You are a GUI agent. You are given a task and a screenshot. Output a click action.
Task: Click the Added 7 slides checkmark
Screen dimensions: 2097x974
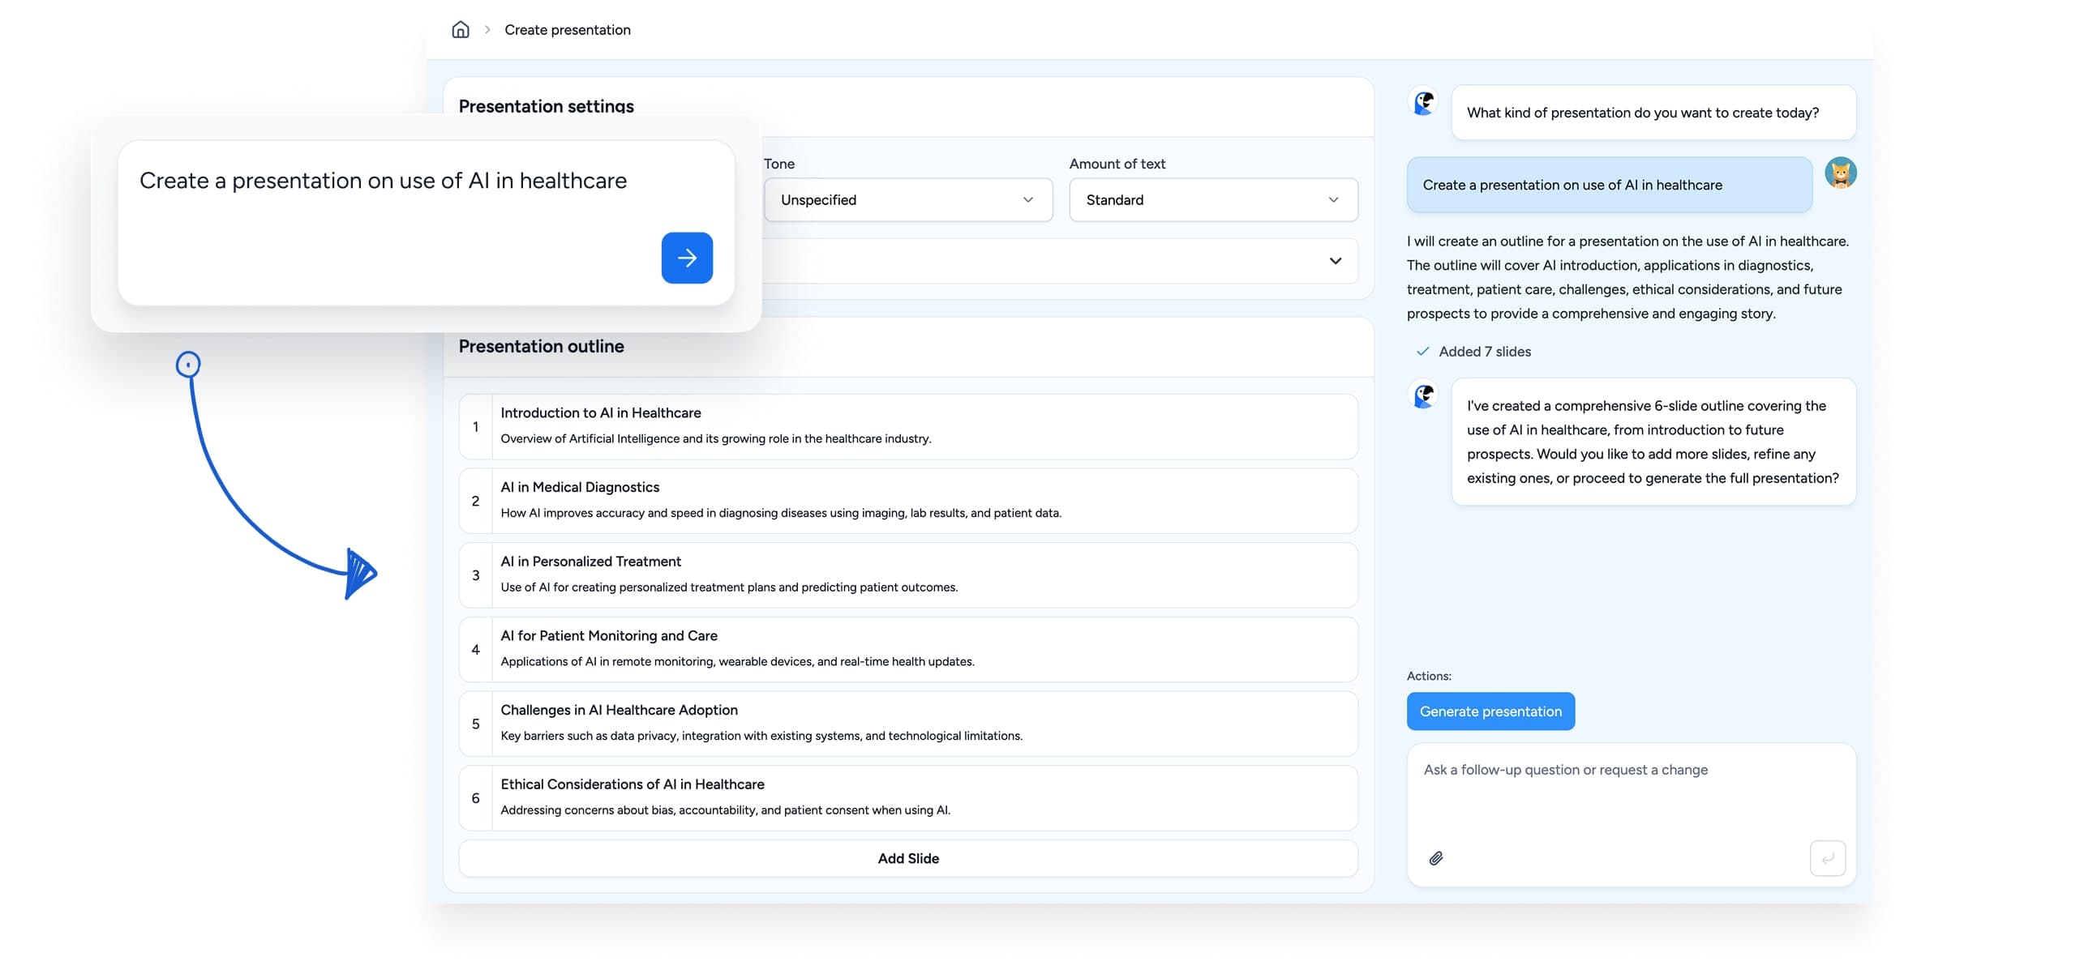(x=1422, y=352)
